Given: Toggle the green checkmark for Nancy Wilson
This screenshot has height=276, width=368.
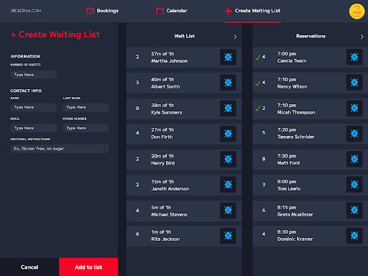Looking at the screenshot, I should point(258,83).
